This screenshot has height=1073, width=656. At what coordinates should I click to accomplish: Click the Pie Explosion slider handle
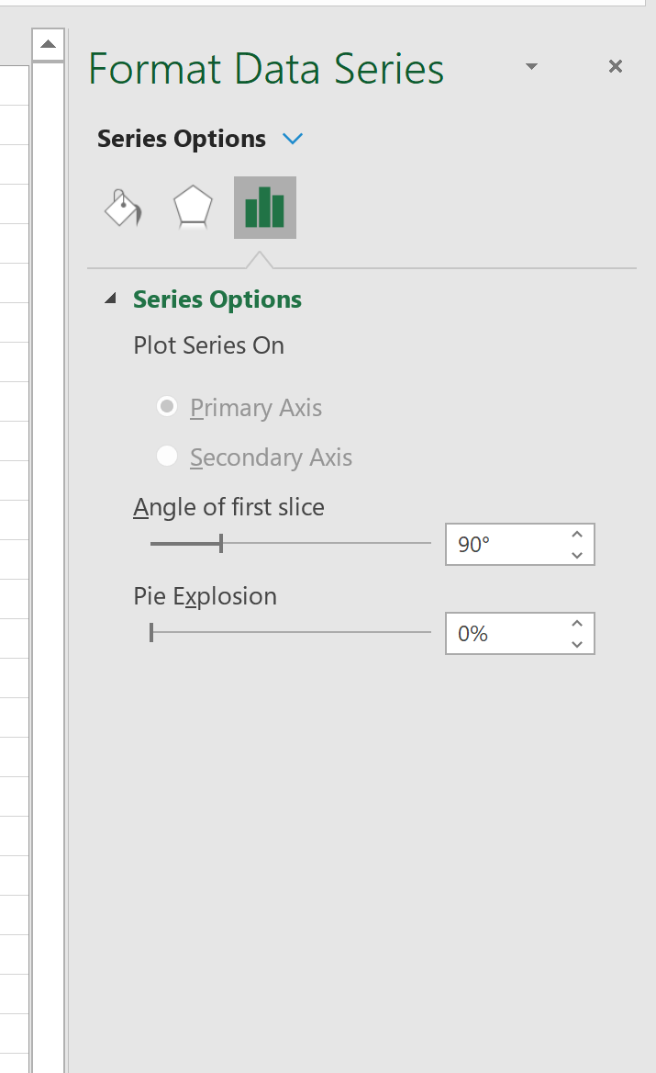pyautogui.click(x=152, y=632)
